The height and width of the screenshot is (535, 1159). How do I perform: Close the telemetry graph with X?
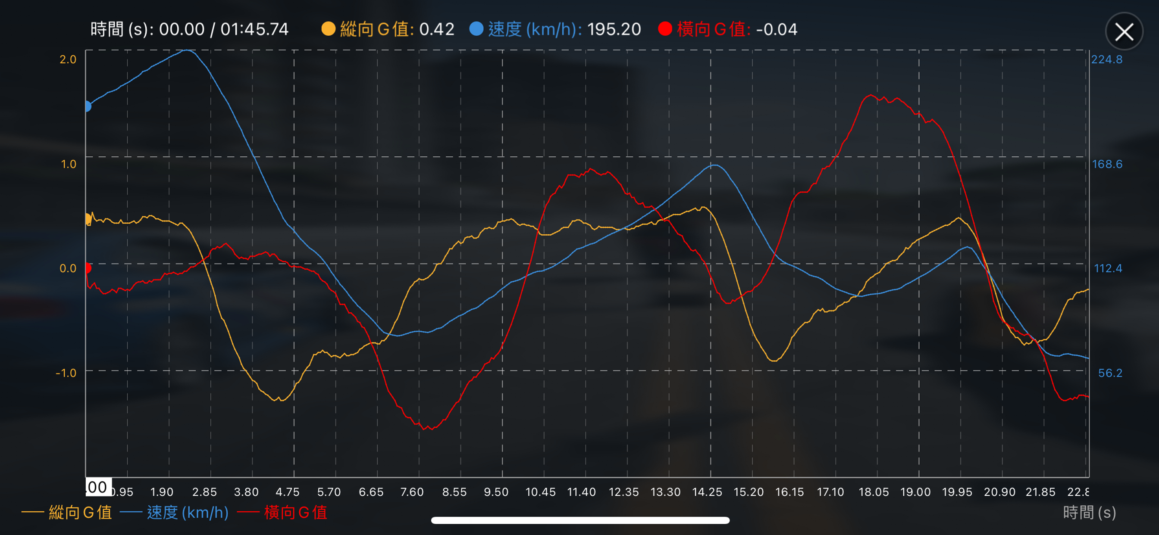tap(1124, 32)
